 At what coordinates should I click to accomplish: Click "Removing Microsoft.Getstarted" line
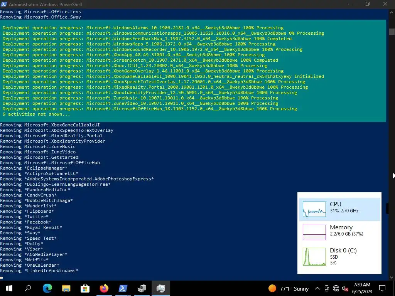pyautogui.click(x=39, y=157)
